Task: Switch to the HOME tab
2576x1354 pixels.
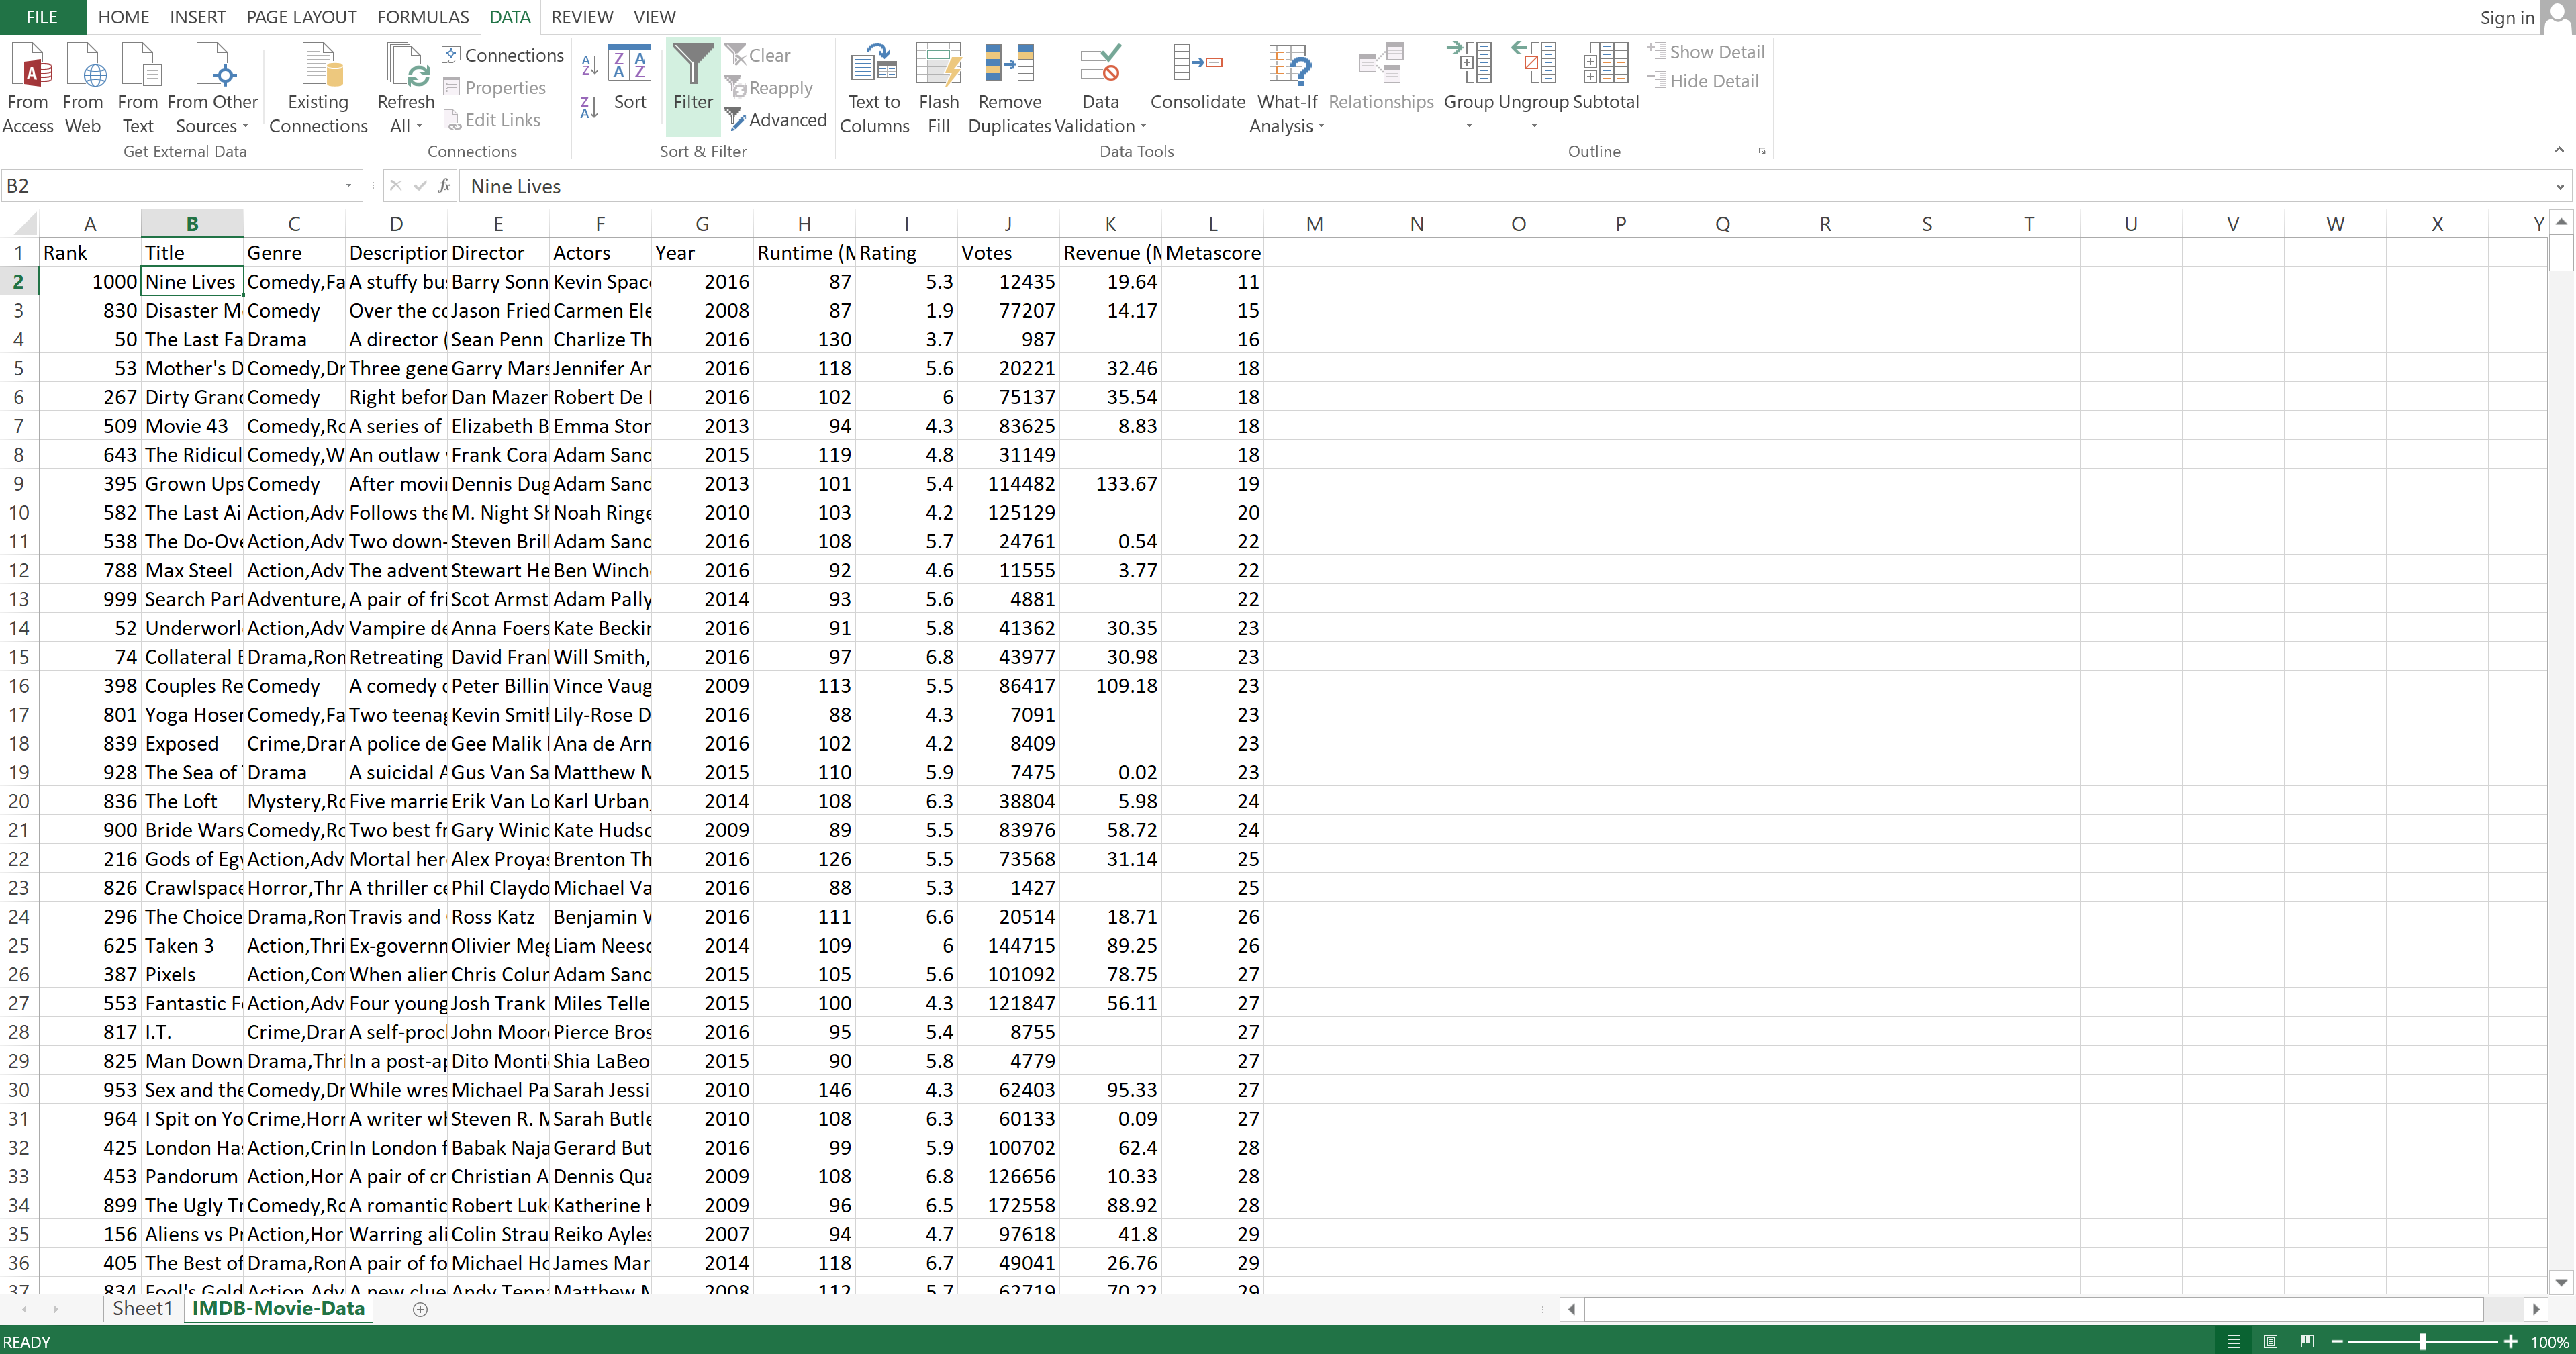Action: [123, 17]
